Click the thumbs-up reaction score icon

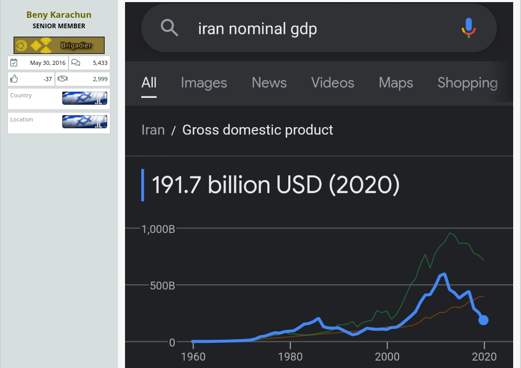click(14, 79)
